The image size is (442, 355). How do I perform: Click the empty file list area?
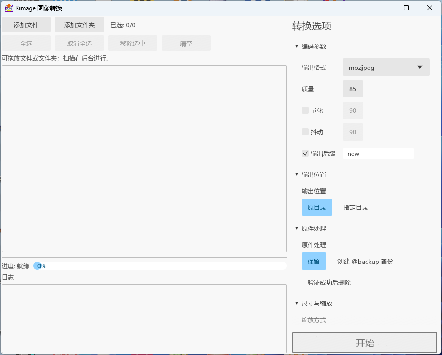coord(144,159)
